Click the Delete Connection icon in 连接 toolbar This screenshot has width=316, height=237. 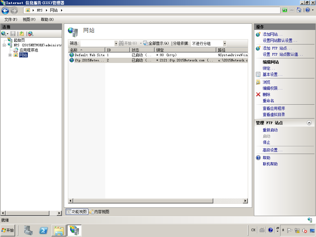point(31,34)
